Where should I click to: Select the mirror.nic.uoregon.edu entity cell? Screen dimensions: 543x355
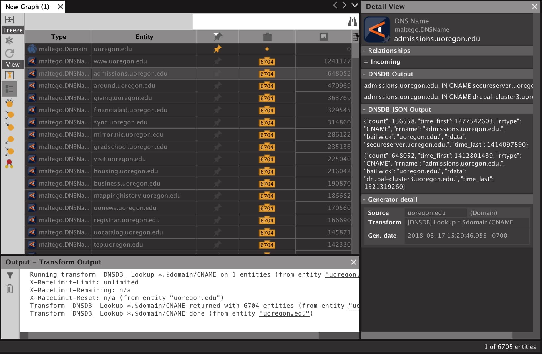pyautogui.click(x=144, y=135)
